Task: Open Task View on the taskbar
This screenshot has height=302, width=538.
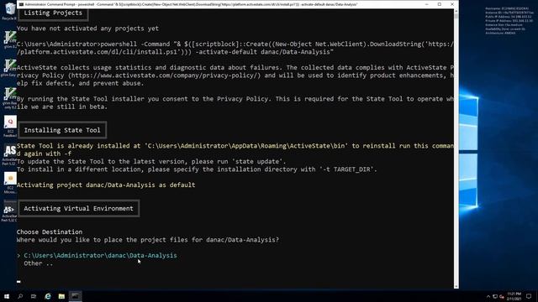Action: pos(34,296)
